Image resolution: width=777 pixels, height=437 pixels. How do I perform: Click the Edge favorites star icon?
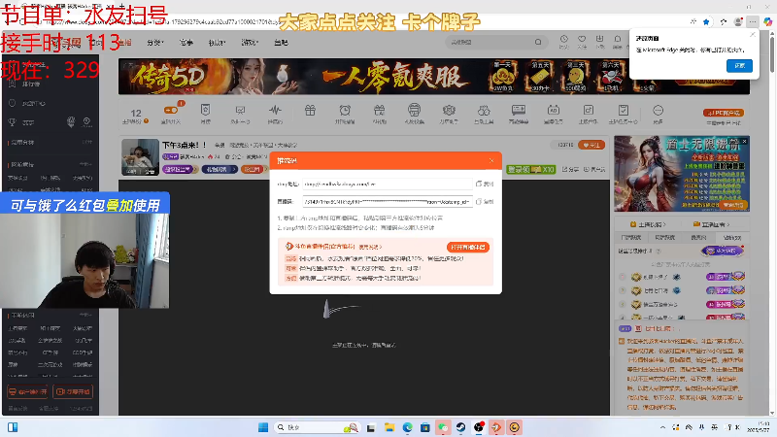coord(706,21)
